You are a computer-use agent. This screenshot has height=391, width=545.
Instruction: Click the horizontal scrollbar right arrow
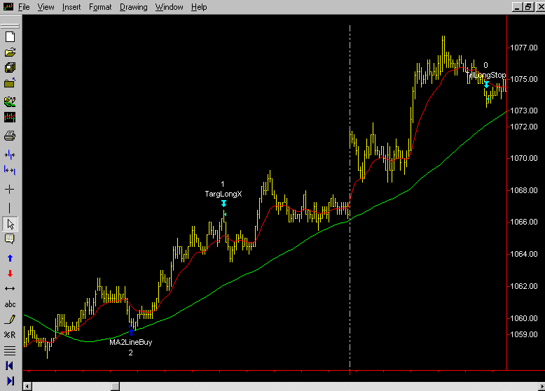tap(541, 386)
